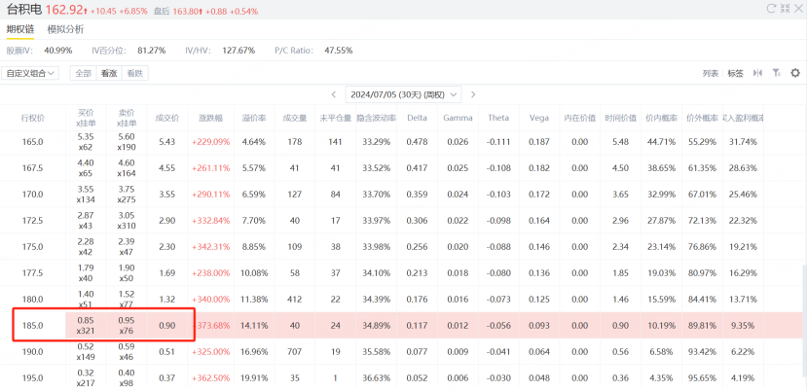Sort by the 涨跌幅 column header
This screenshot has height=392, width=807.
(211, 118)
